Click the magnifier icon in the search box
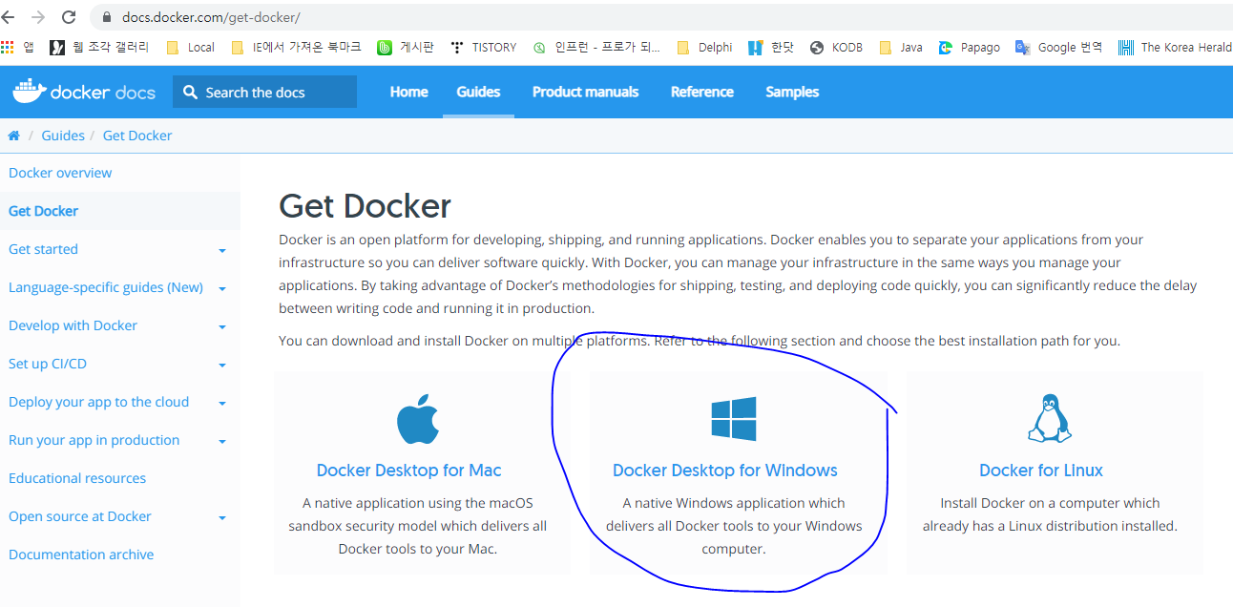This screenshot has width=1233, height=607. (190, 92)
